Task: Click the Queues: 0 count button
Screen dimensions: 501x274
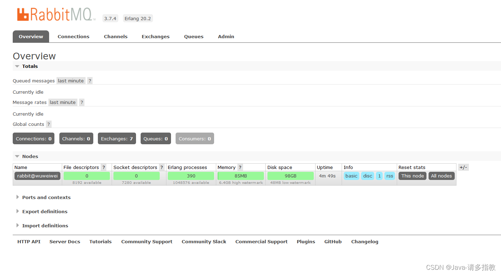Action: 155,139
